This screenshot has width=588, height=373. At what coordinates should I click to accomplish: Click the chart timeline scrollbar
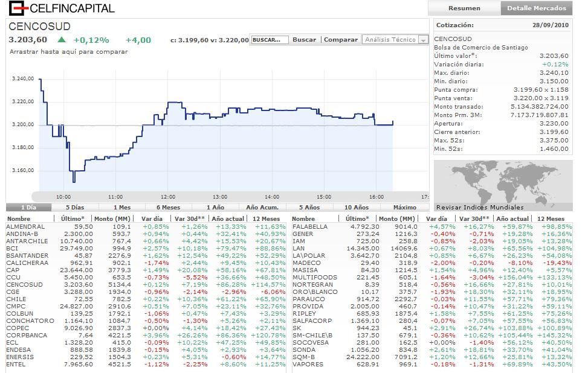pyautogui.click(x=230, y=197)
